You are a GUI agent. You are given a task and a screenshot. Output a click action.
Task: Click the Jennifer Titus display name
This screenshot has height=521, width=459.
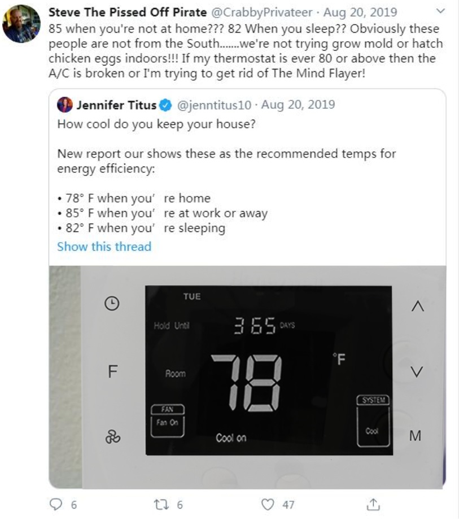coord(116,105)
